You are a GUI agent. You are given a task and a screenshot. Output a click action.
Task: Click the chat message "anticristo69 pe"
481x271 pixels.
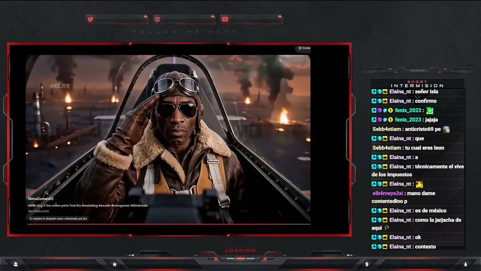(423, 129)
